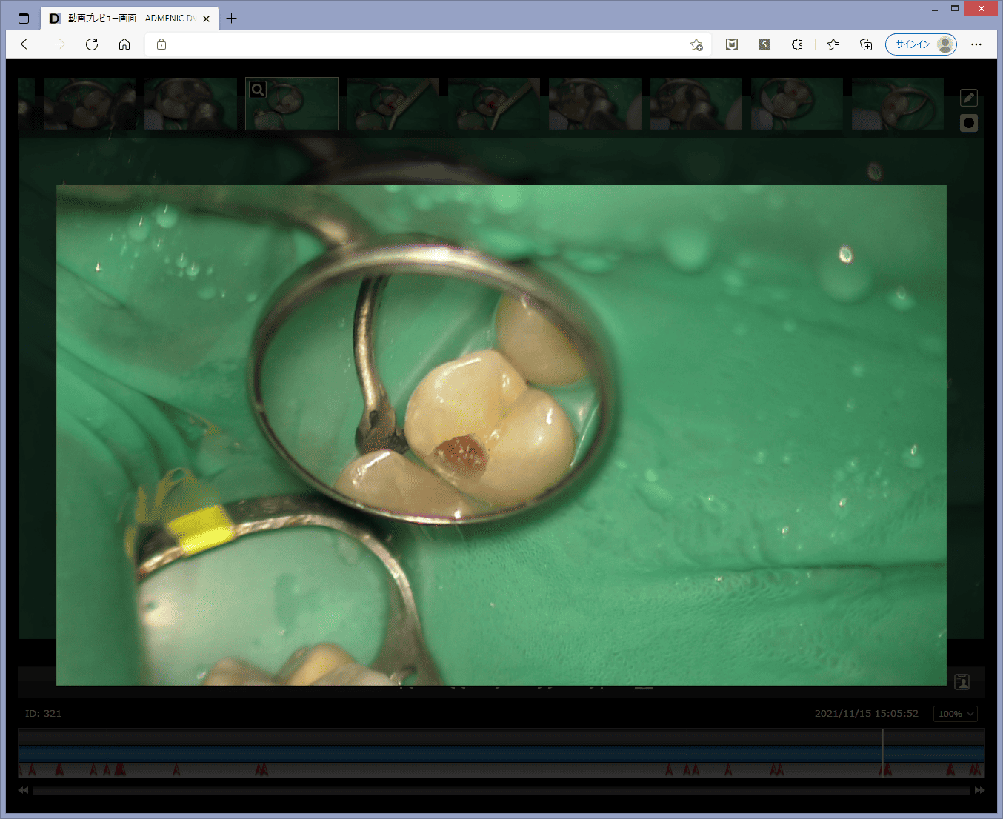Click the pencil edit icon
This screenshot has height=819, width=1003.
(x=968, y=98)
